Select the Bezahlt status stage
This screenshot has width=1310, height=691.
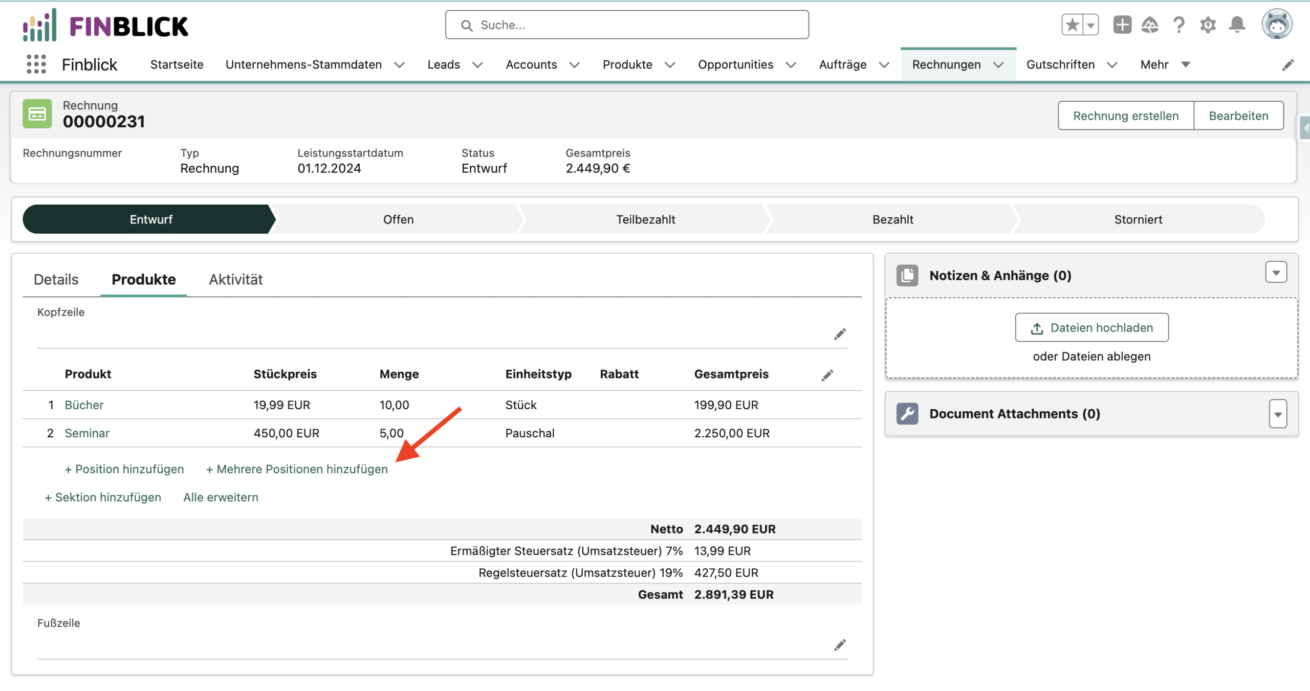click(x=892, y=219)
